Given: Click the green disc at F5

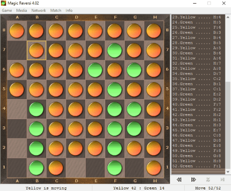Looking at the screenshot, I should (x=114, y=89).
